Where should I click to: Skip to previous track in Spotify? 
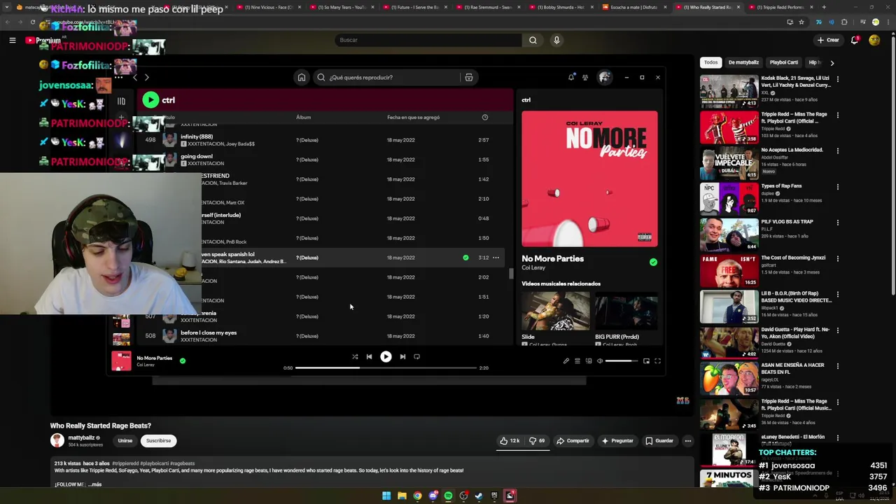369,357
